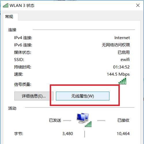Click the 已接收 received label
Image resolution: width=144 pixels, height=144 pixels.
pos(124,120)
